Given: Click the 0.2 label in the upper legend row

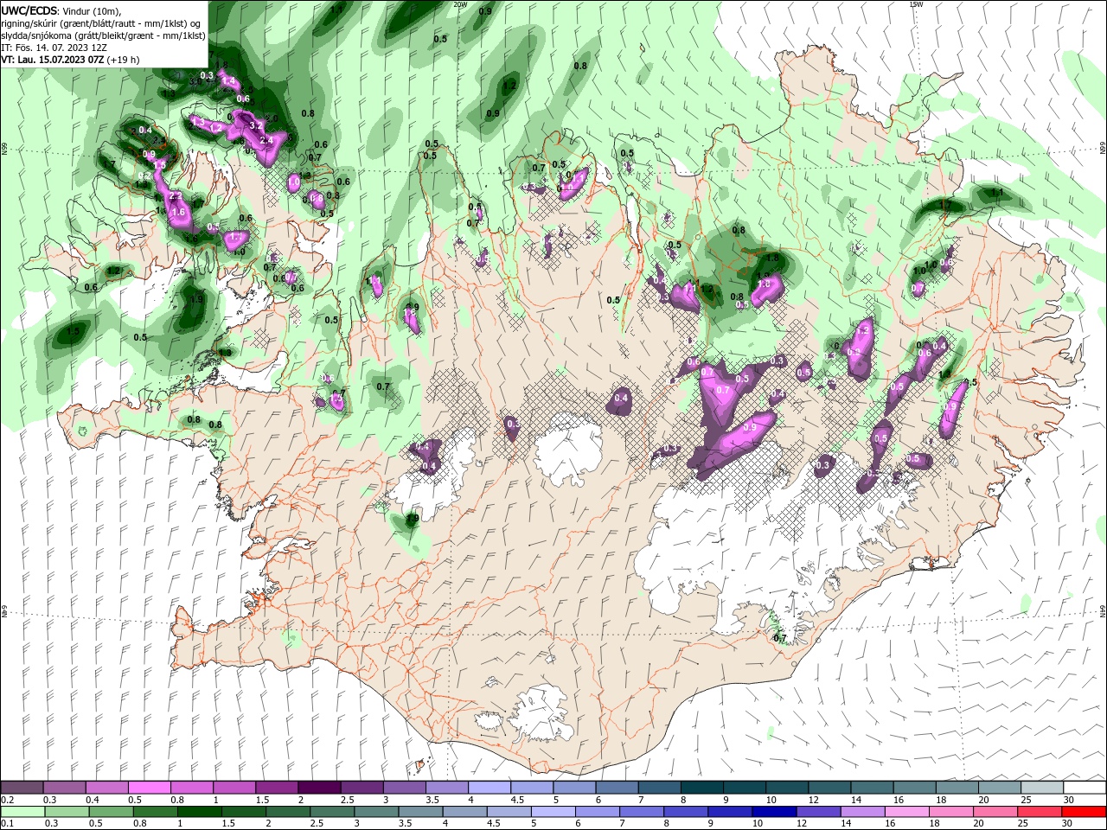Looking at the screenshot, I should pyautogui.click(x=7, y=800).
